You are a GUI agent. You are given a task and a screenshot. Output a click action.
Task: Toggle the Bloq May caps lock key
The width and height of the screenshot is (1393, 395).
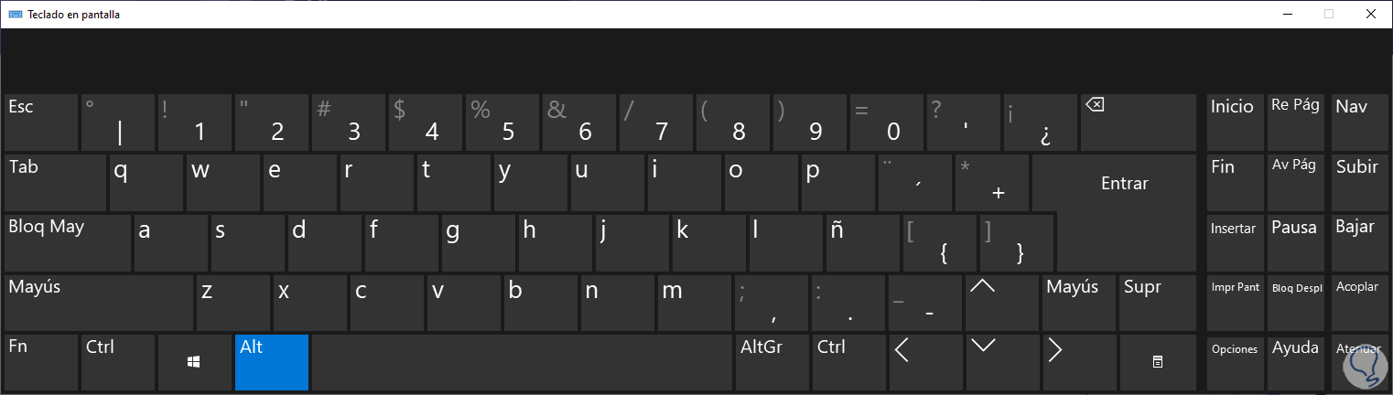click(68, 242)
